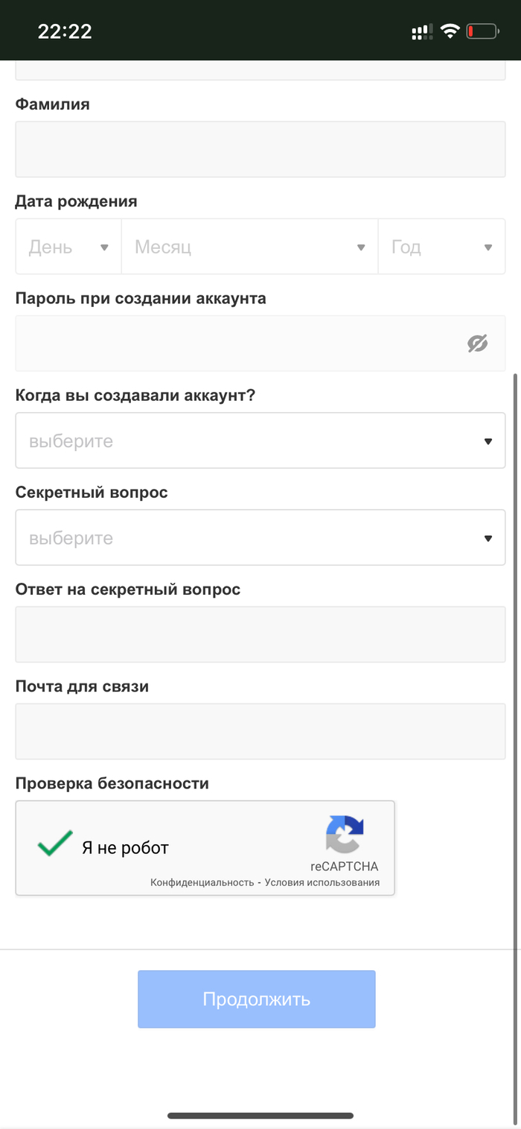Open the 'Условия использования' link
The height and width of the screenshot is (1129, 521).
(x=322, y=882)
